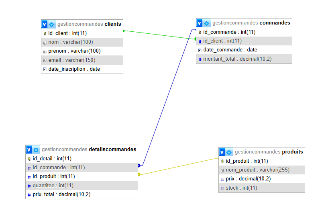Click the blue relation endpoint next to detailscommandes
Screen dimensions: 328x219
(x=139, y=166)
